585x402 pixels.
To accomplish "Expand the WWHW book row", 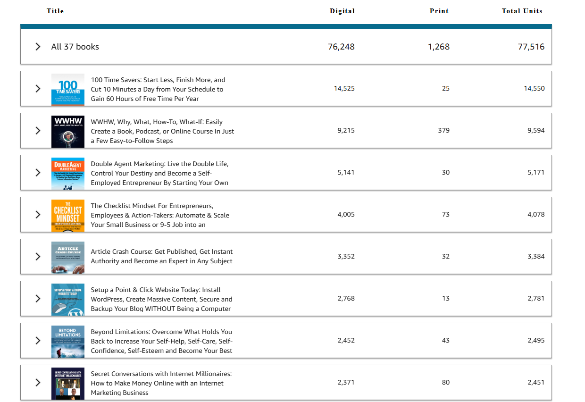I will [x=38, y=131].
